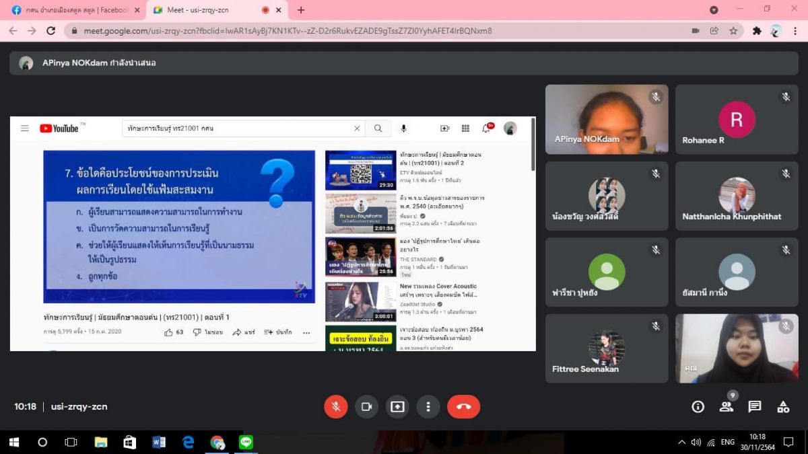Click the red leave call button

point(463,406)
